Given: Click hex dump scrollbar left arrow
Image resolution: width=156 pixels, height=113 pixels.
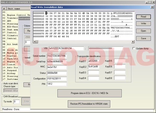Looking at the screenshot, I should pyautogui.click(x=35, y=42).
